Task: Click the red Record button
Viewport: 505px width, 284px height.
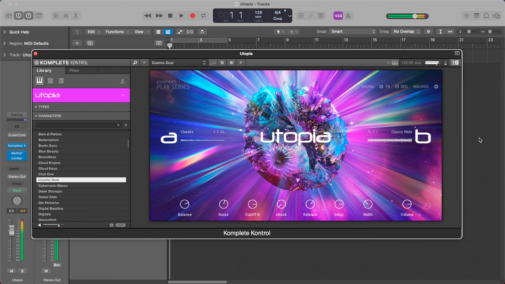Action: pos(192,16)
